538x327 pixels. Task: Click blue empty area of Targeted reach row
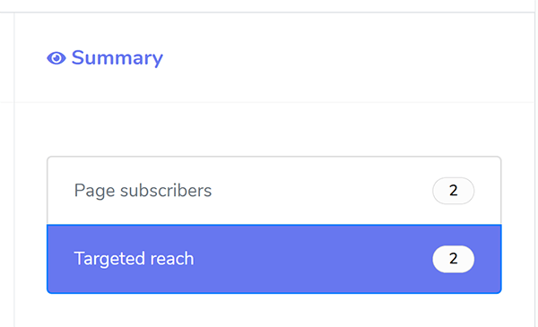tap(312, 259)
